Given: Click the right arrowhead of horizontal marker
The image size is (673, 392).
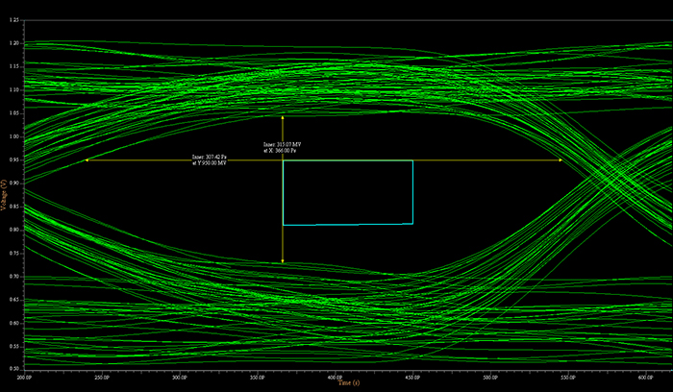Looking at the screenshot, I should pos(561,160).
